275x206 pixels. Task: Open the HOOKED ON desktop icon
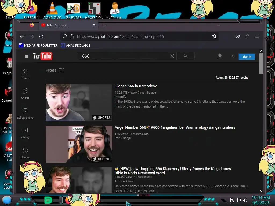click(94, 10)
